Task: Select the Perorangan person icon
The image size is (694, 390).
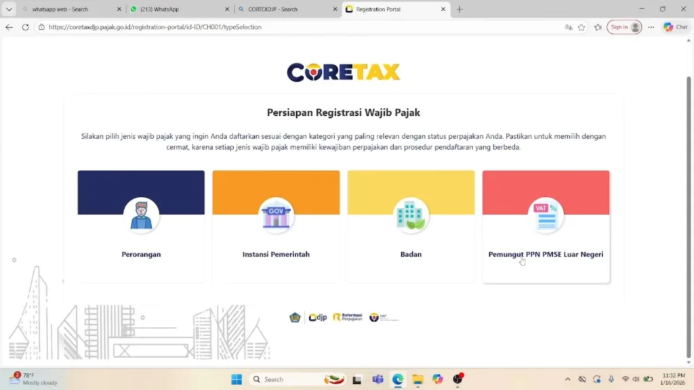Action: [141, 215]
